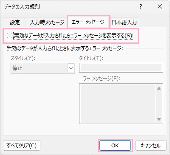Viewport: 170px width, 155px height.
Task: Switch to the 設定 tab
Action: pos(15,23)
